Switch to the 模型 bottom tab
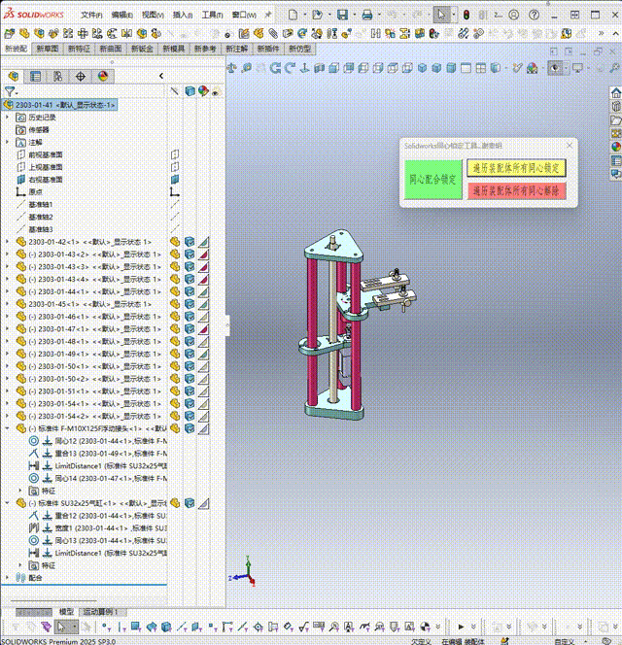Screen dimensions: 622x645 click(66, 612)
